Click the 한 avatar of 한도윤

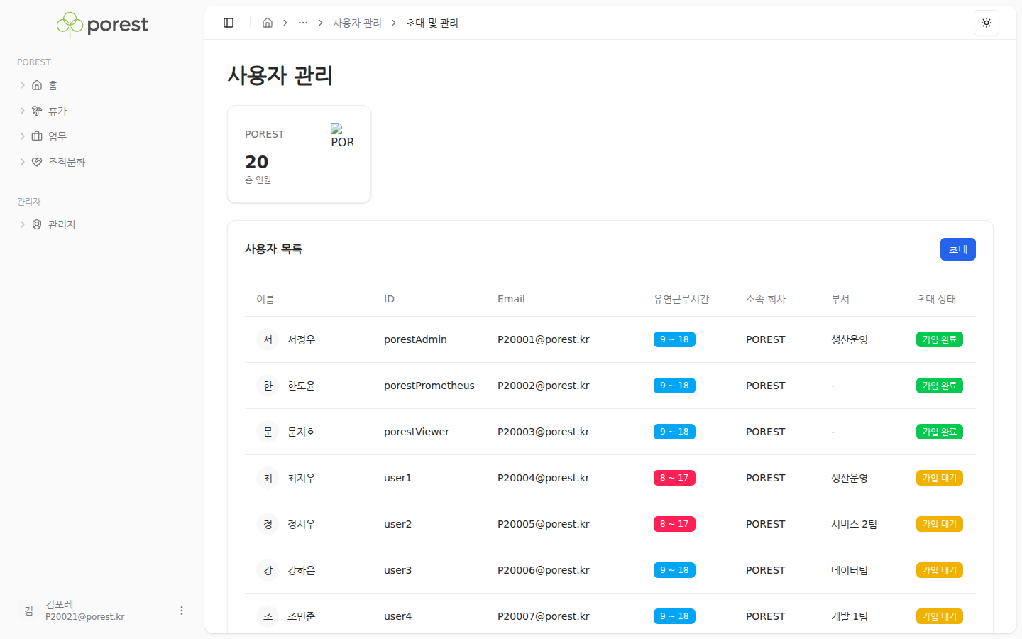(268, 386)
